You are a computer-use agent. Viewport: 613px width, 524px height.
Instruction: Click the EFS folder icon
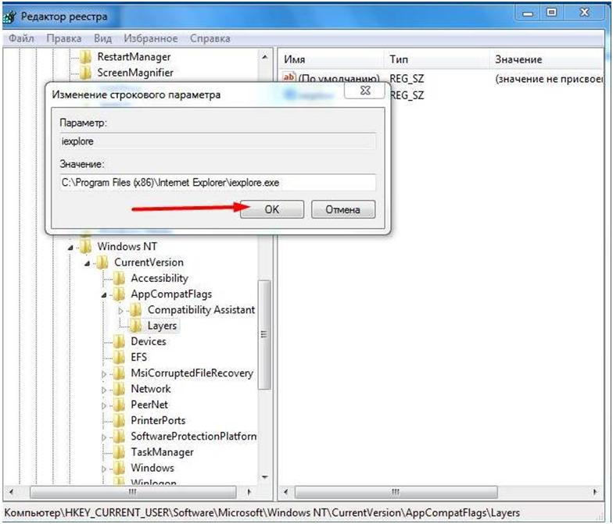pyautogui.click(x=119, y=358)
